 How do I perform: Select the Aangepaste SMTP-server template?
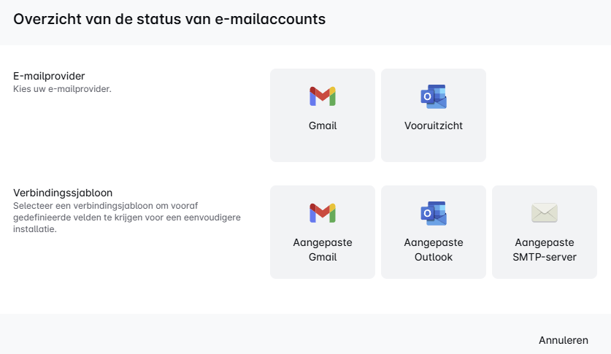click(544, 232)
